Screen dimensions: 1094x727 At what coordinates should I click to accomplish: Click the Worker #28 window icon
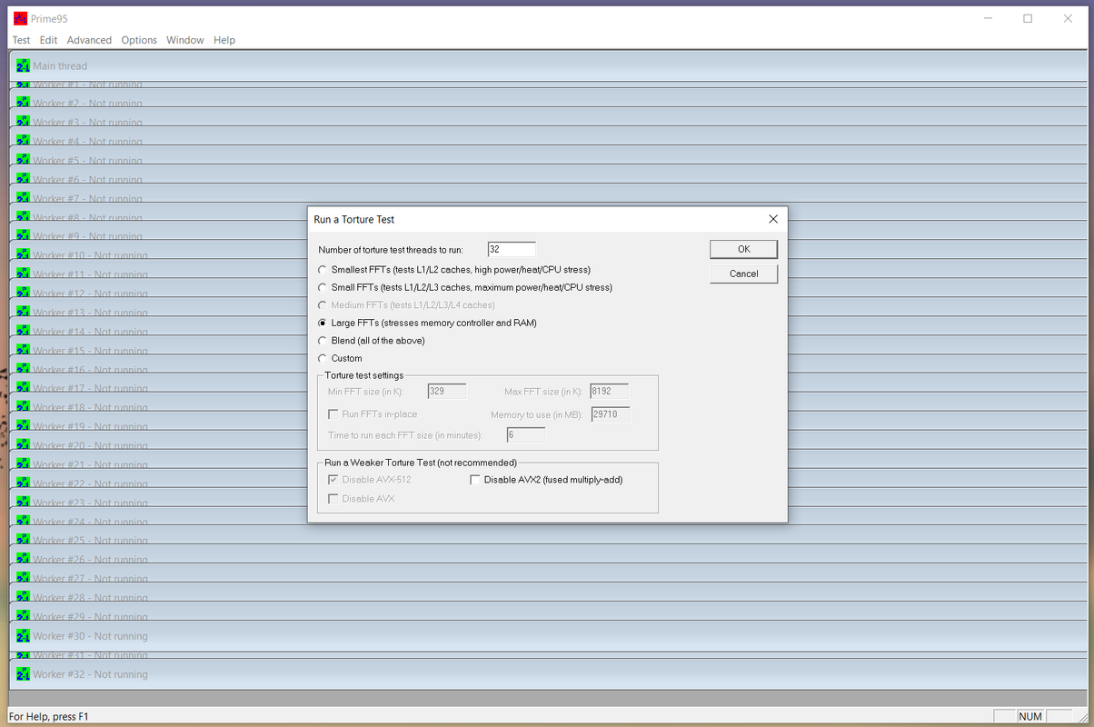[x=23, y=597]
